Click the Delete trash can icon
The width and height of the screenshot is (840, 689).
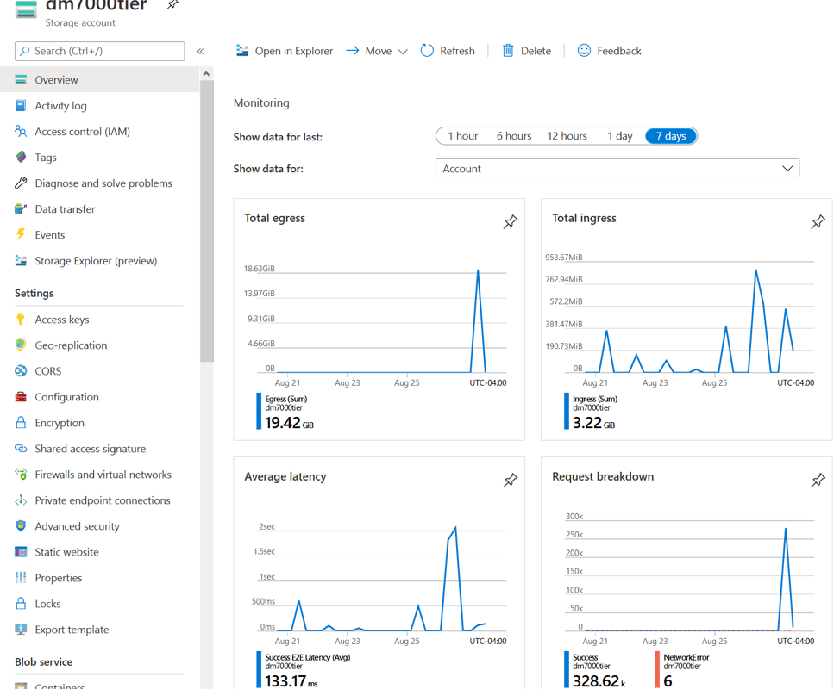(508, 51)
